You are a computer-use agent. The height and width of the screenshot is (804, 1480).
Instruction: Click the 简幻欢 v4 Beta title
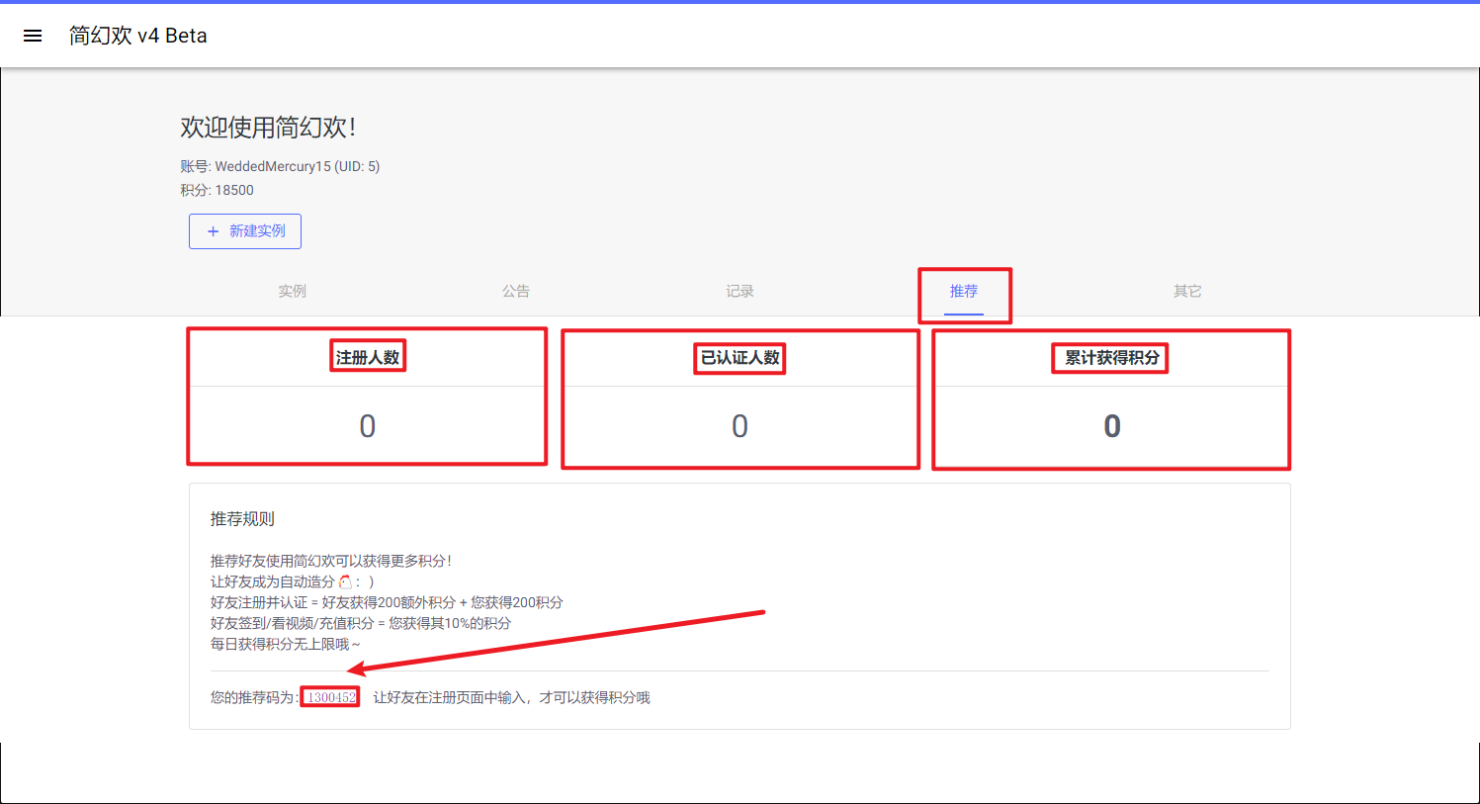coord(137,36)
